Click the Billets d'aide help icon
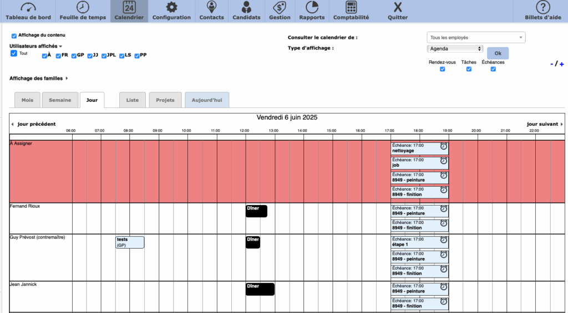The height and width of the screenshot is (313, 568). click(542, 8)
